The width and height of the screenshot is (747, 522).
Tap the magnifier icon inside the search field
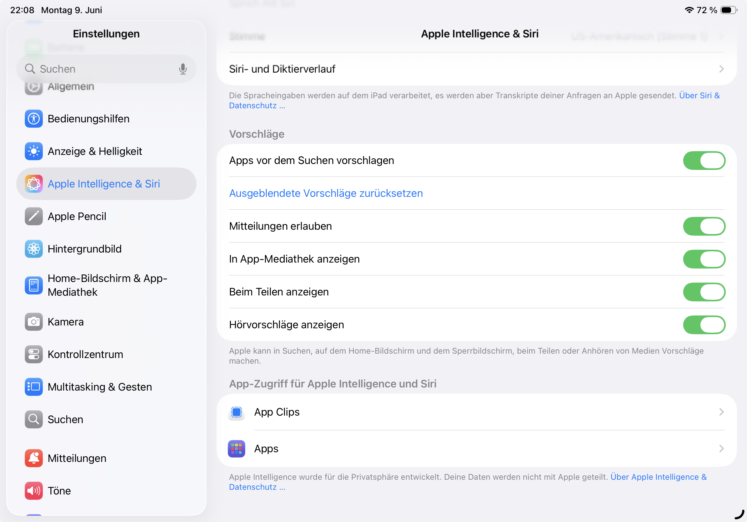[30, 69]
